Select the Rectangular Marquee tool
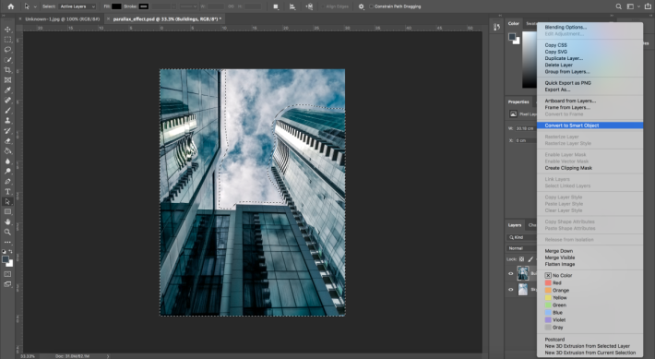 point(7,40)
